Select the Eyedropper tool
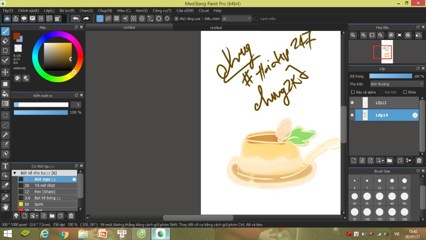The image size is (426, 240). [5, 197]
